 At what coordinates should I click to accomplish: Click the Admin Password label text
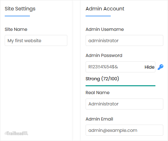pyautogui.click(x=104, y=55)
